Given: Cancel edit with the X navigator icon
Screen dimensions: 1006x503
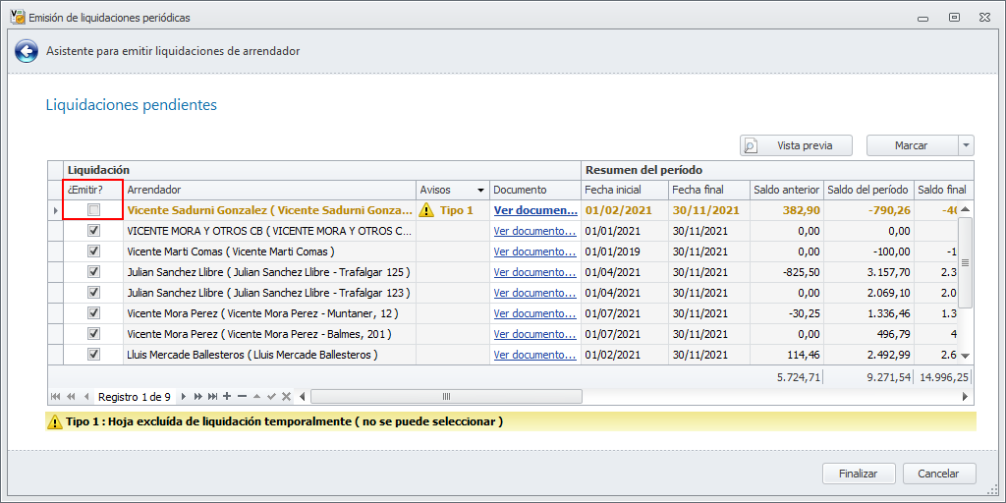Looking at the screenshot, I should coord(286,397).
